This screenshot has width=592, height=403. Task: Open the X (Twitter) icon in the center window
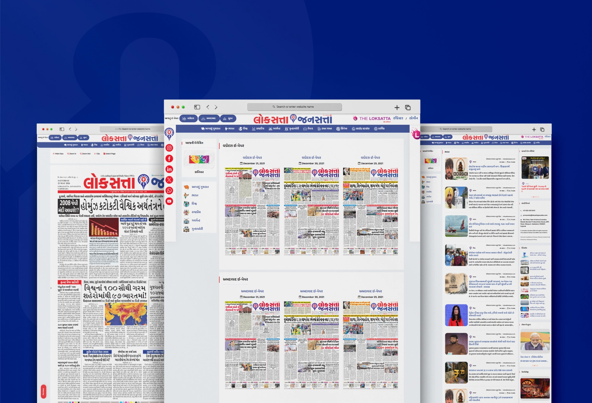[x=169, y=180]
